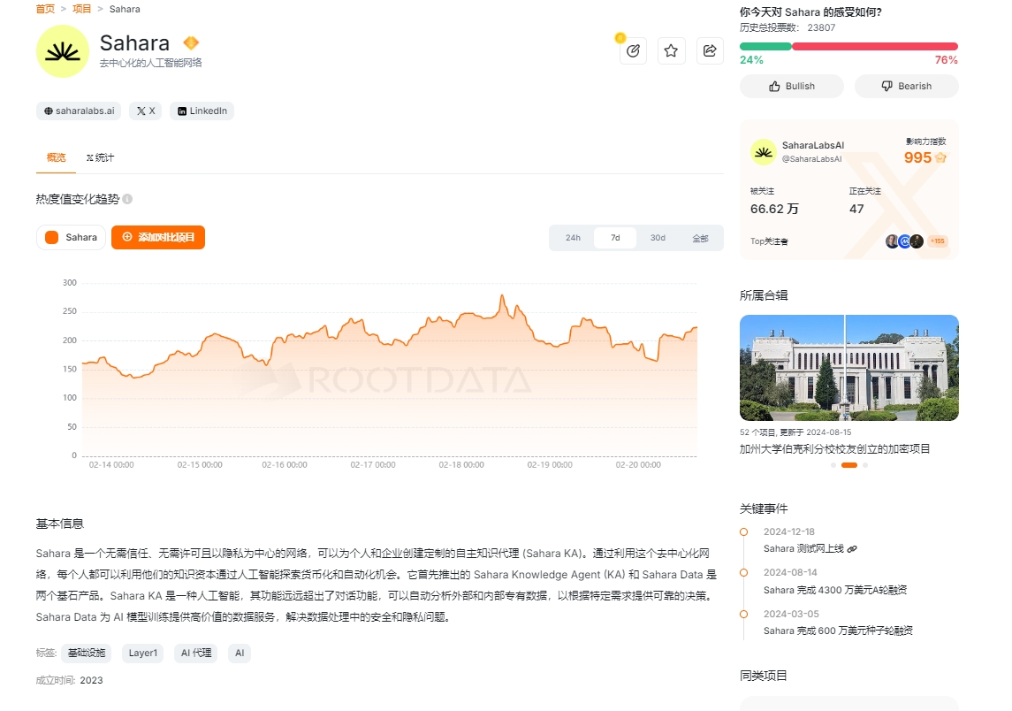Open the edit/submit info icon
Viewport: 1012px width, 711px height.
coord(633,51)
